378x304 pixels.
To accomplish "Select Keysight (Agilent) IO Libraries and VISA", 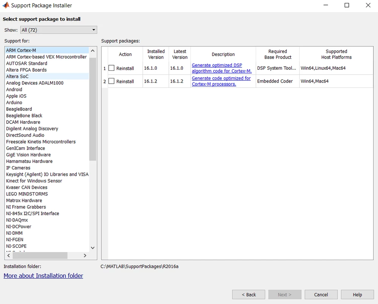I will pyautogui.click(x=47, y=174).
